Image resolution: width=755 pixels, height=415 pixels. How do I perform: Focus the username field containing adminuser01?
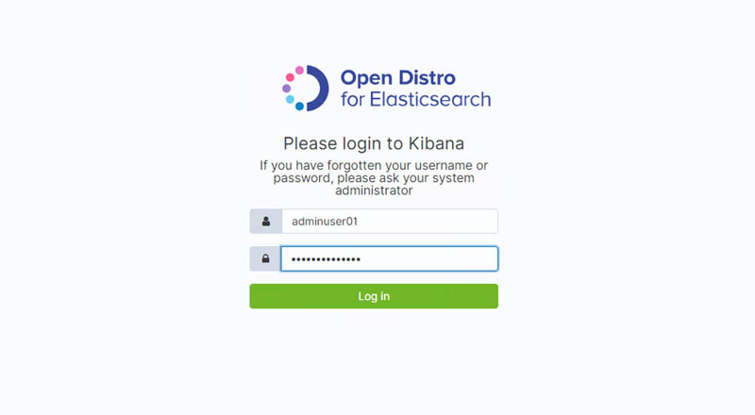(x=390, y=221)
